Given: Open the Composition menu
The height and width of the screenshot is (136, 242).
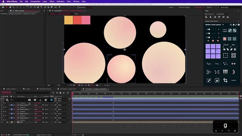Looking at the screenshot, I should [x=35, y=2].
